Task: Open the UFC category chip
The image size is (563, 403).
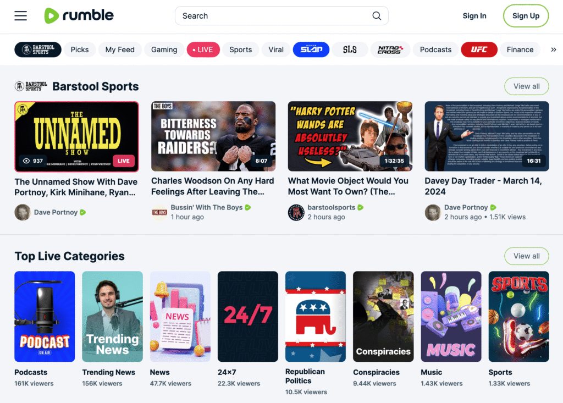Action: coord(479,49)
